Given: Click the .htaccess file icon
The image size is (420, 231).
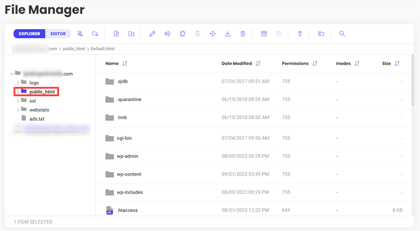Looking at the screenshot, I should coord(109,210).
